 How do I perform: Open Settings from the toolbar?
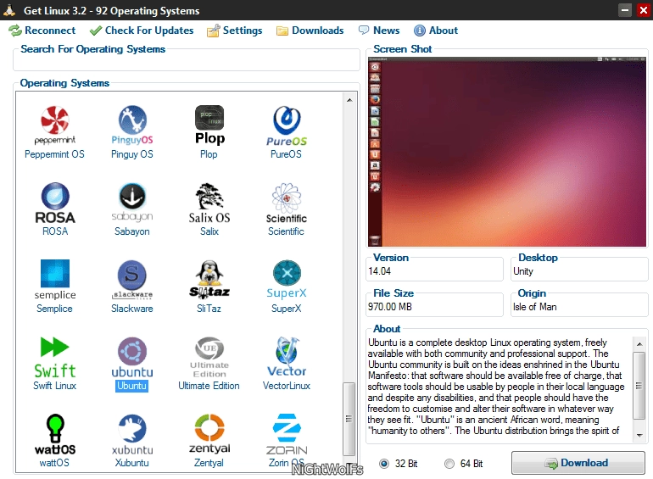(x=234, y=31)
